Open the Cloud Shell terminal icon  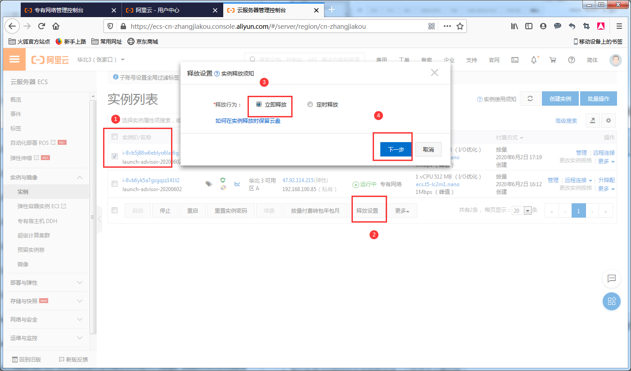(515, 60)
